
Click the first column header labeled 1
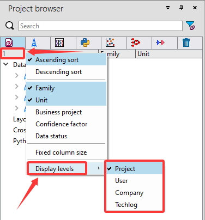coord(13,53)
